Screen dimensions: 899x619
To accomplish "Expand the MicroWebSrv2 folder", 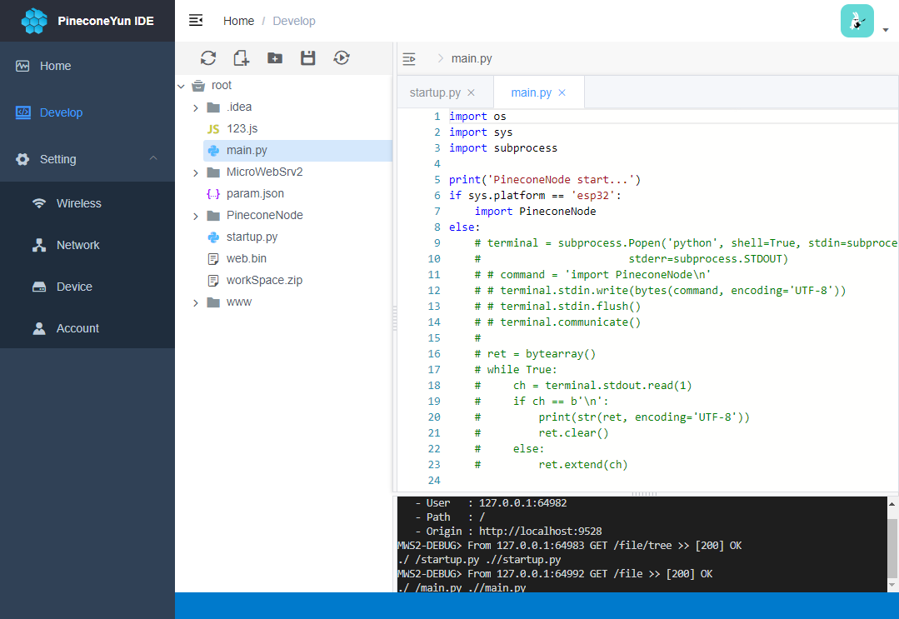I will pos(196,172).
